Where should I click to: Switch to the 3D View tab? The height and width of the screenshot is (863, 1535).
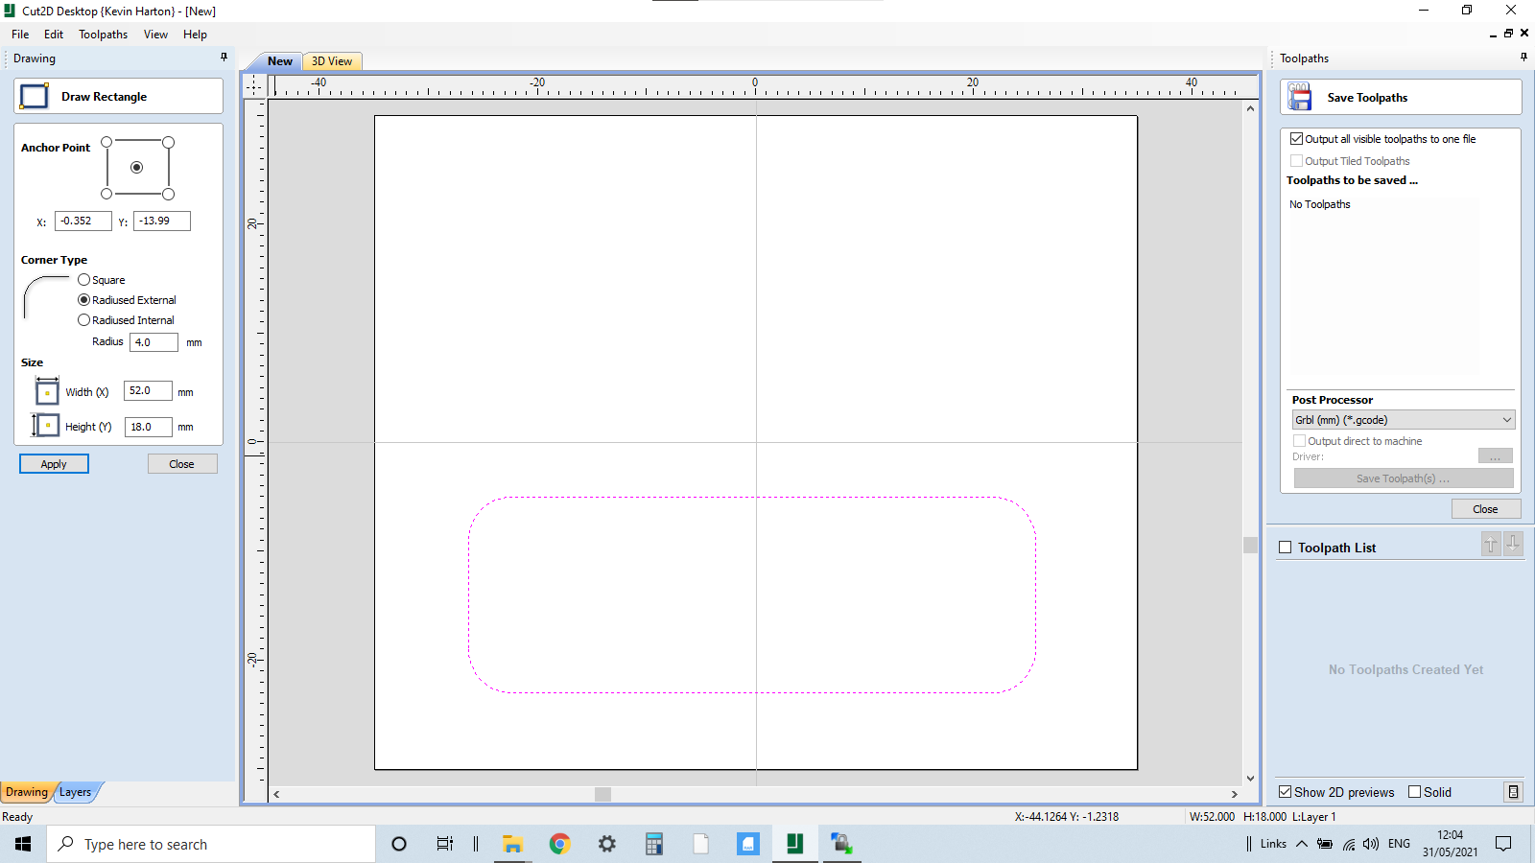pyautogui.click(x=331, y=60)
